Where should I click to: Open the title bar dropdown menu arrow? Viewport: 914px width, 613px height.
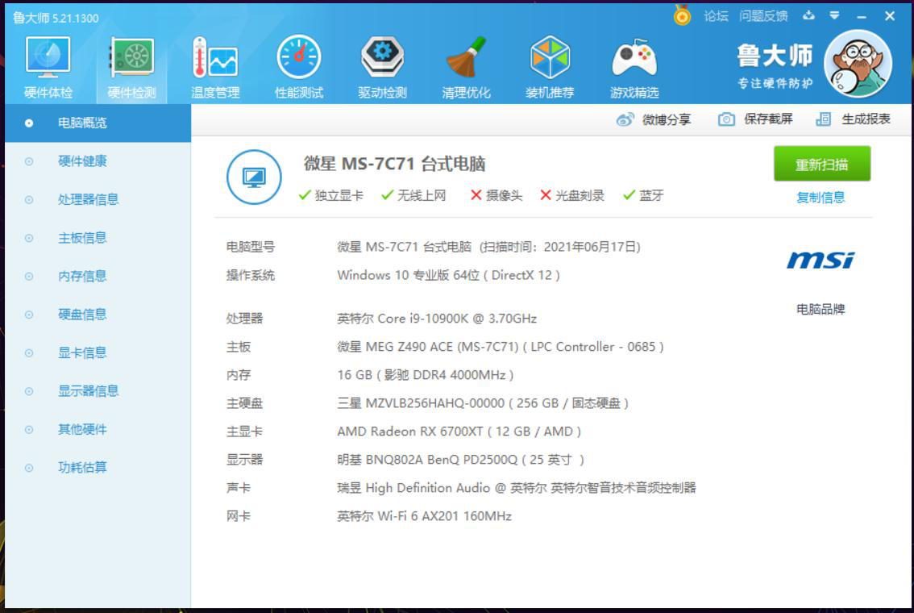(835, 16)
